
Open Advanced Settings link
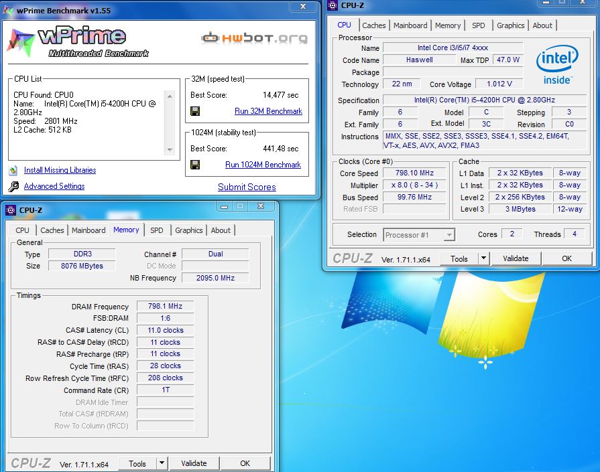(x=54, y=186)
